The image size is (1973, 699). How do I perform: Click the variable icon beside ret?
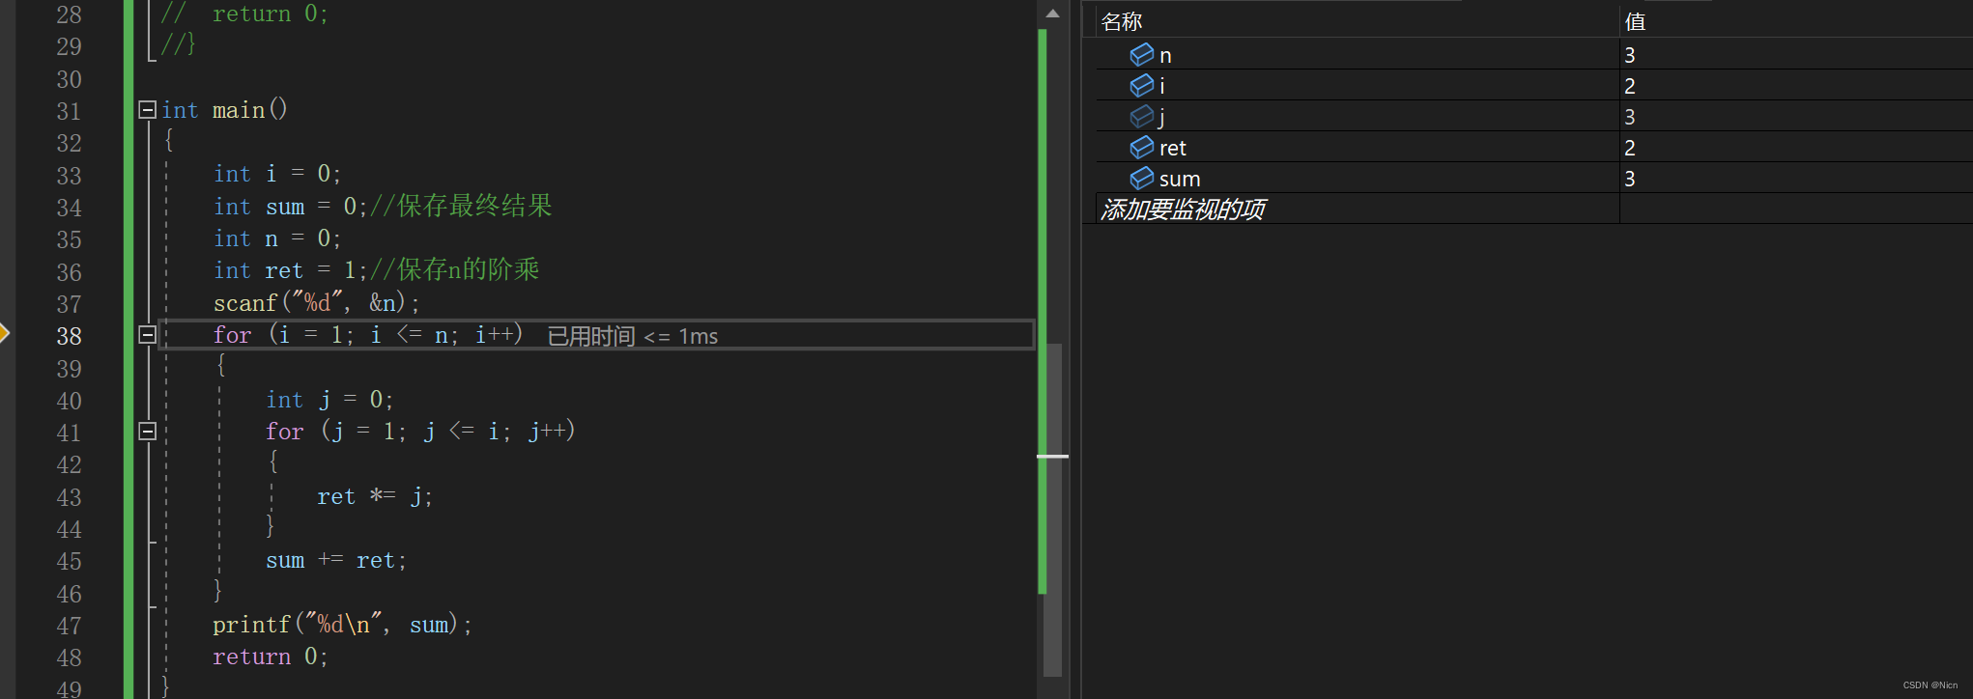point(1141,148)
